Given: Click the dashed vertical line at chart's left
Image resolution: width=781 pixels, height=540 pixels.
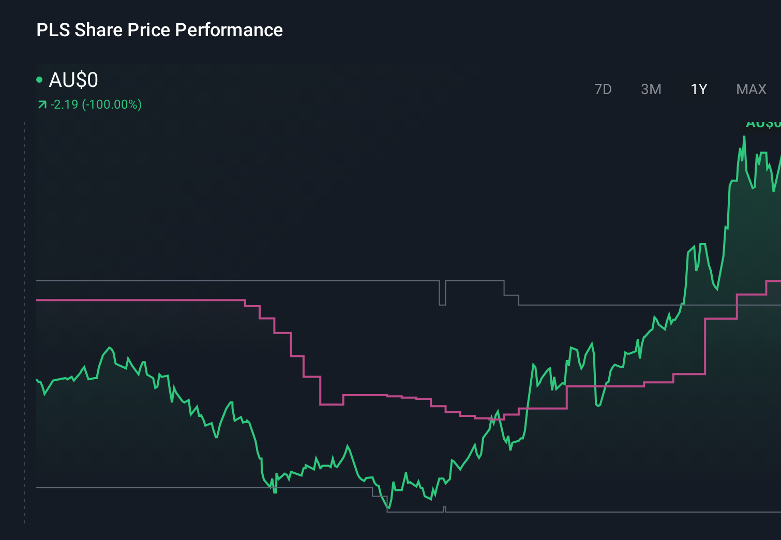Looking at the screenshot, I should 24,321.
